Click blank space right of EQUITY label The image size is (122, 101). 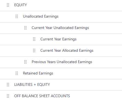75,5
